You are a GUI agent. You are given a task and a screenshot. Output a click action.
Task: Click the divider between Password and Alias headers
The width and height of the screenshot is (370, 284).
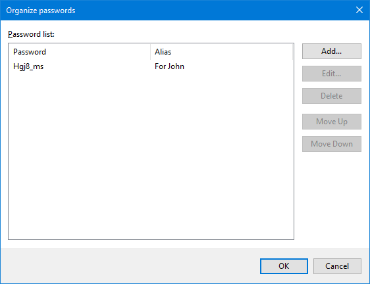point(150,52)
